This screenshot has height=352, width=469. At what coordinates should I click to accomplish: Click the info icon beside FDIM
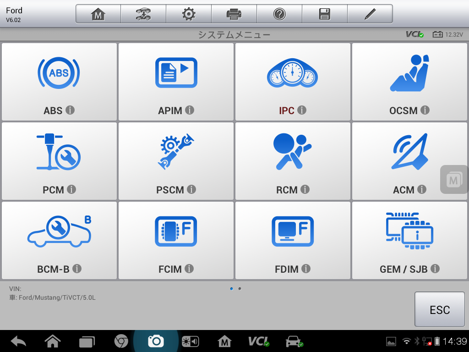(305, 269)
